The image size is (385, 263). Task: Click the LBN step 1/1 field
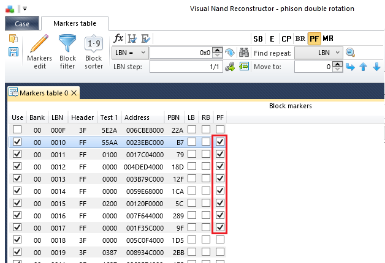pyautogui.click(x=186, y=67)
